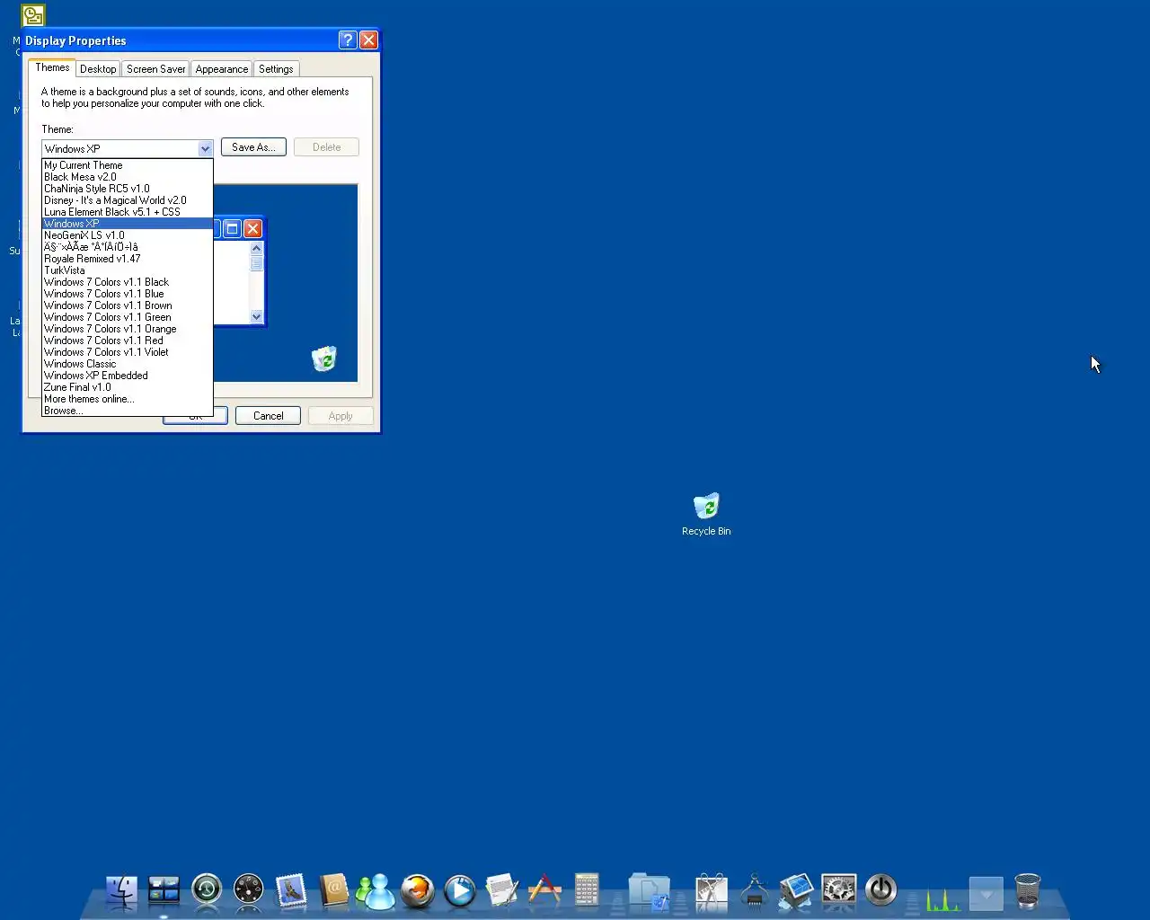Image resolution: width=1150 pixels, height=920 pixels.
Task: Click the desktop icon above Display Properties
Action: pyautogui.click(x=32, y=15)
